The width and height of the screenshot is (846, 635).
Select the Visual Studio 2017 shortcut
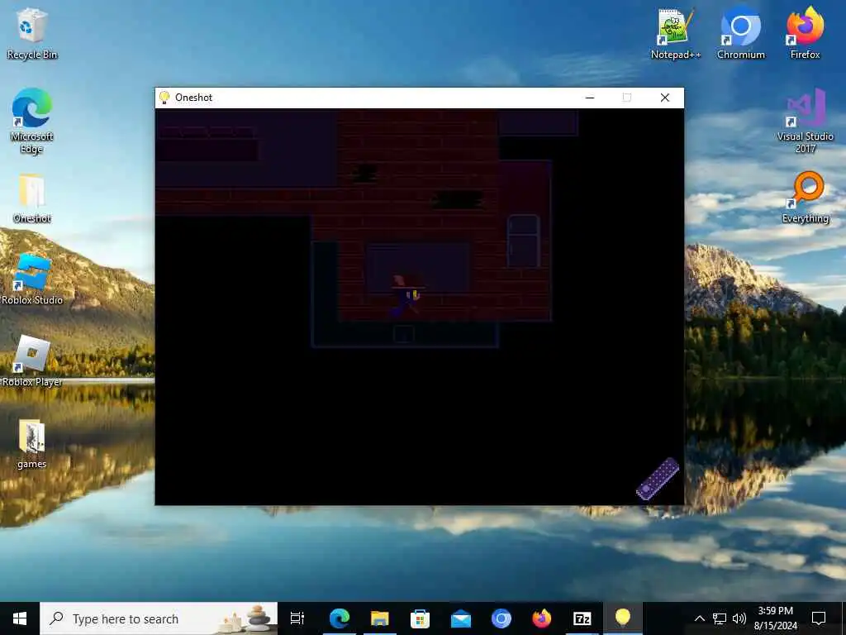[805, 121]
